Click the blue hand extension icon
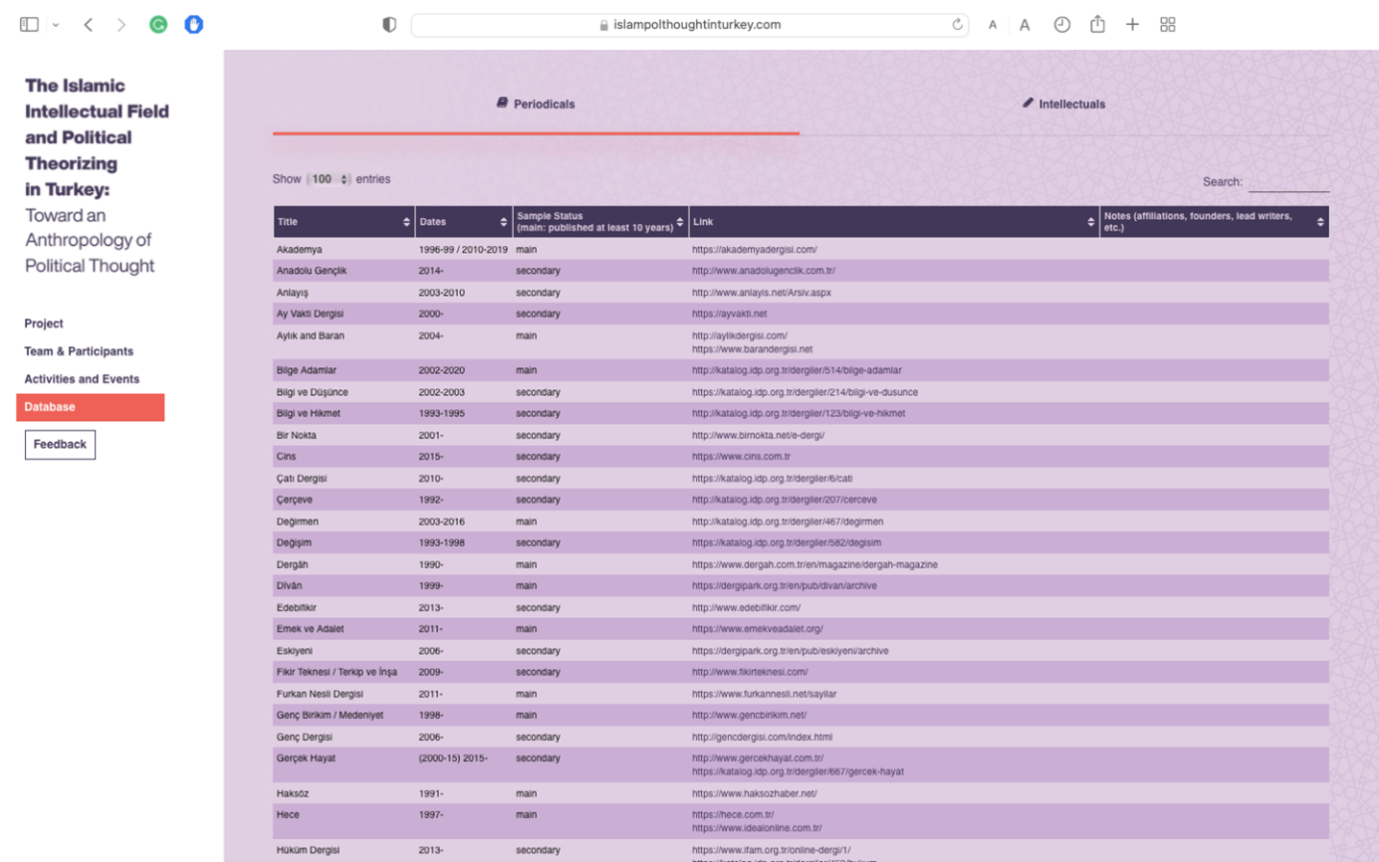This screenshot has height=862, width=1379. pos(194,25)
